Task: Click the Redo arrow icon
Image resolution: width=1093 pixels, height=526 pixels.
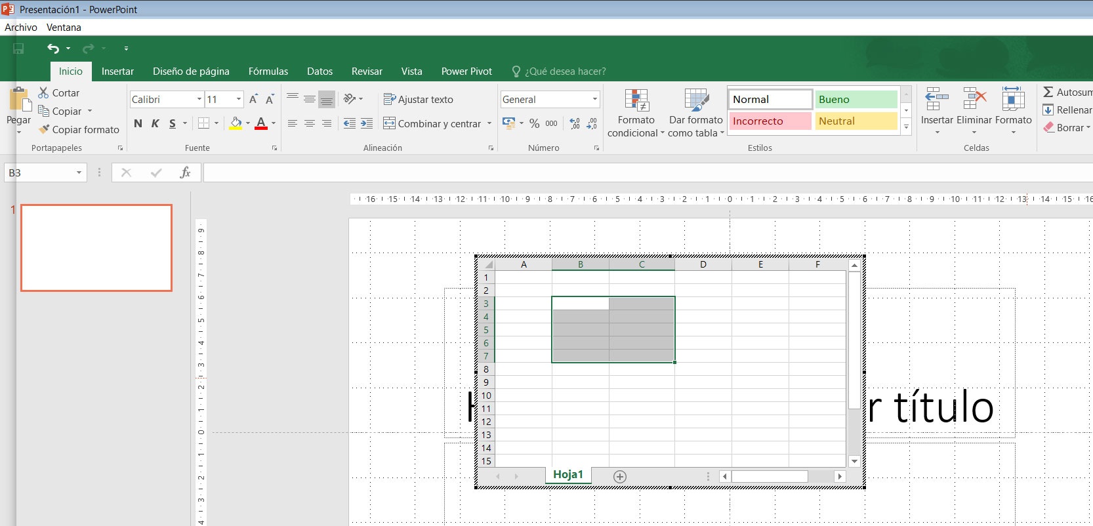Action: coord(88,49)
